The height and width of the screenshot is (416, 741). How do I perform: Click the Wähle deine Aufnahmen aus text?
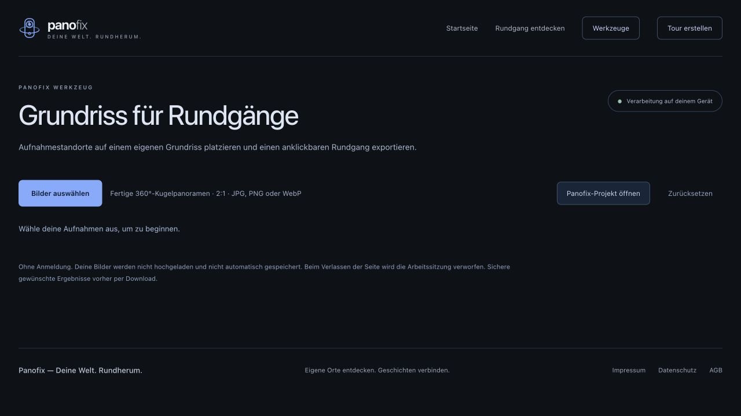[x=99, y=229]
